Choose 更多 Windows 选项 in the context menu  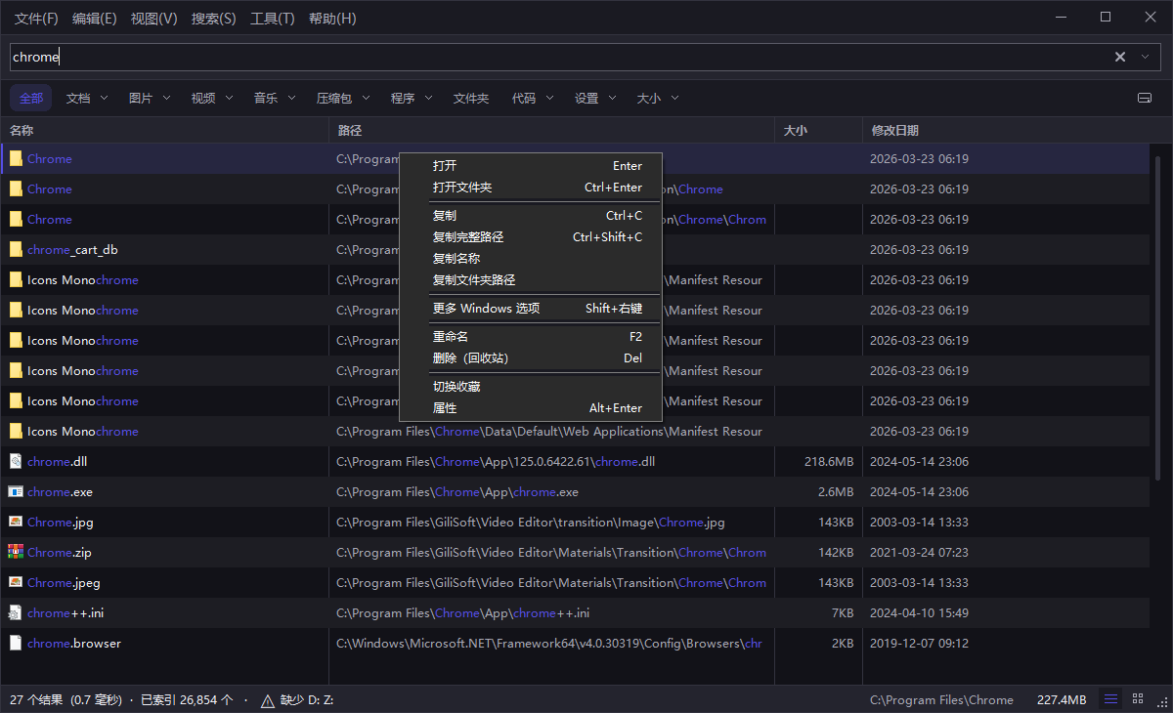[531, 309]
